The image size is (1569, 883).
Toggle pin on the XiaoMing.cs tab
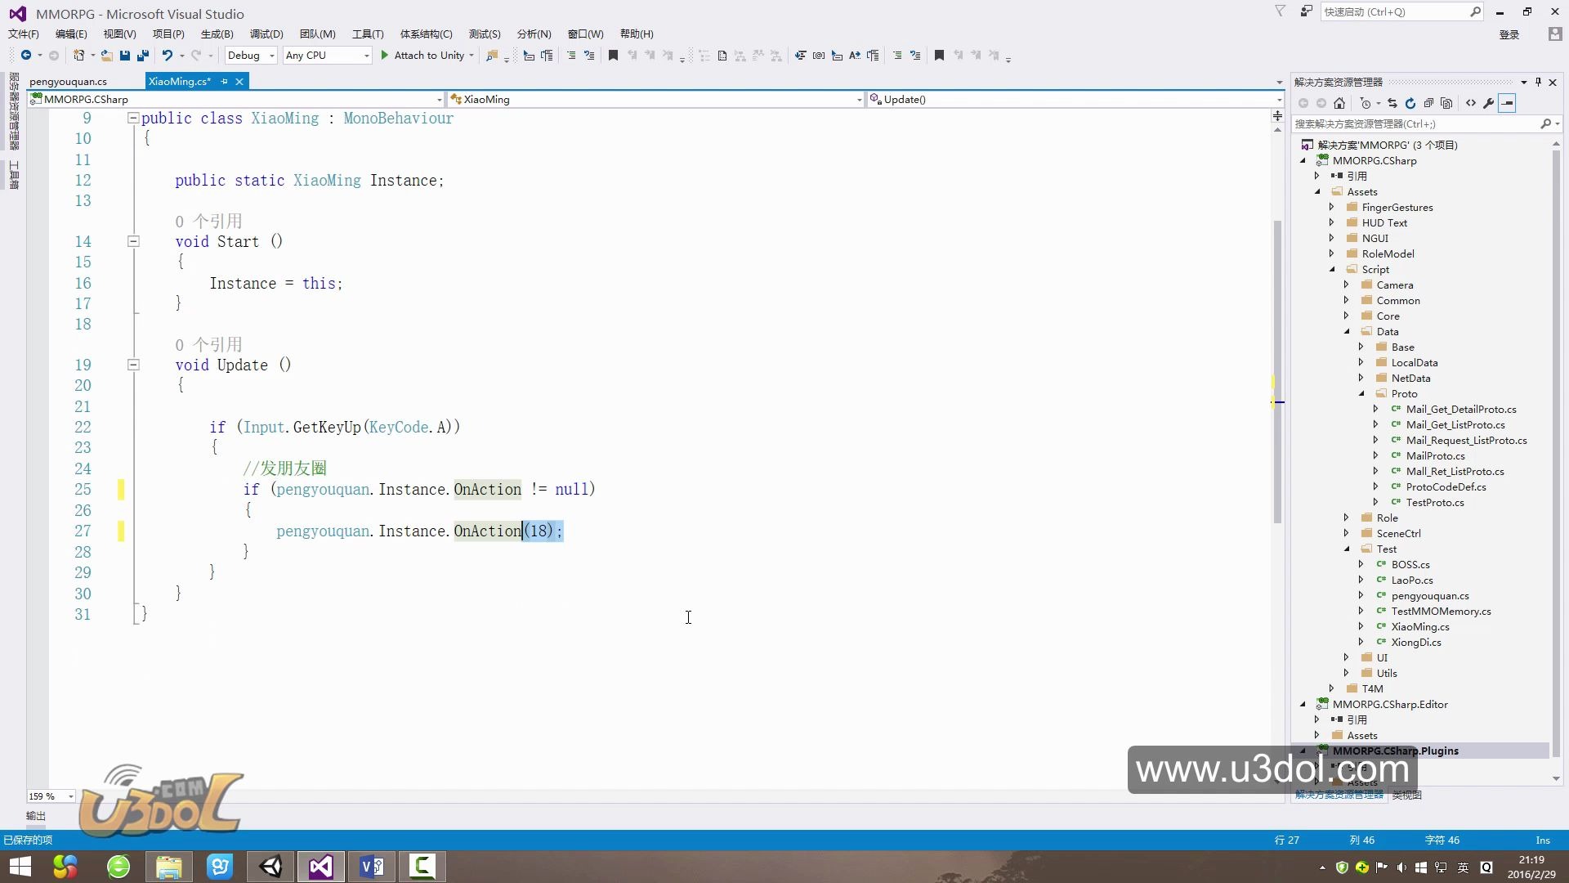[224, 81]
